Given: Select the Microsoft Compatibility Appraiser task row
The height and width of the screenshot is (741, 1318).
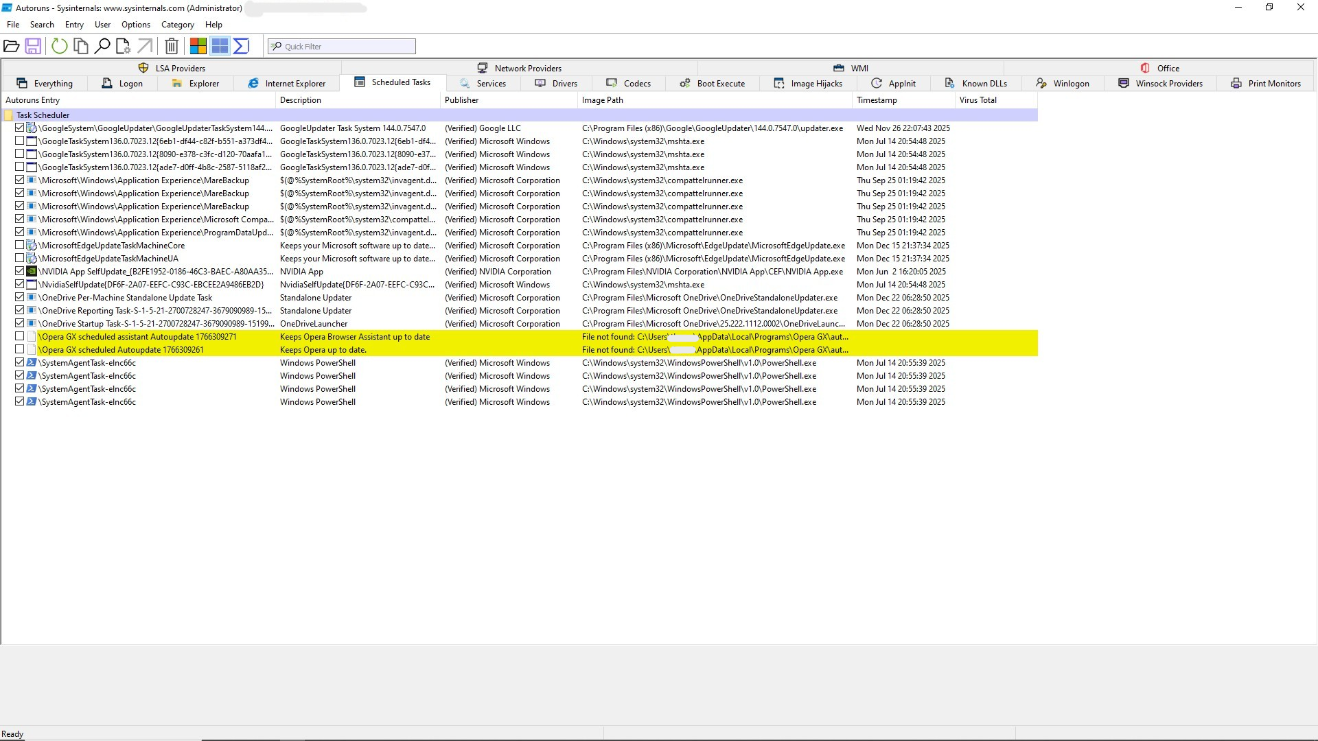Looking at the screenshot, I should click(x=520, y=220).
